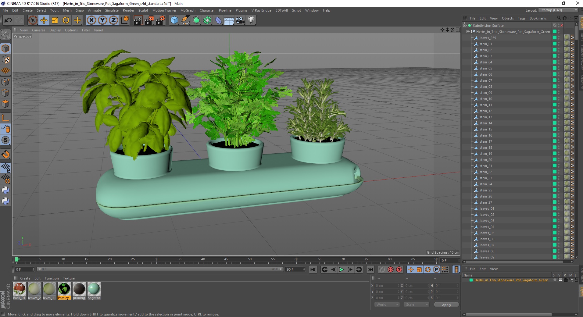The image size is (583, 317).
Task: Open the File menu
Action: (x=5, y=10)
